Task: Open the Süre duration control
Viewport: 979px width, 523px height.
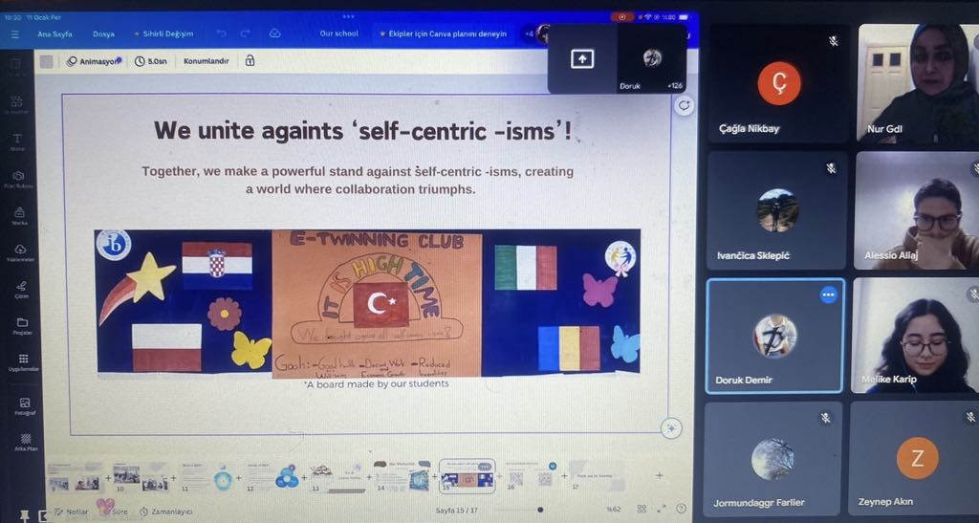Action: 116,512
